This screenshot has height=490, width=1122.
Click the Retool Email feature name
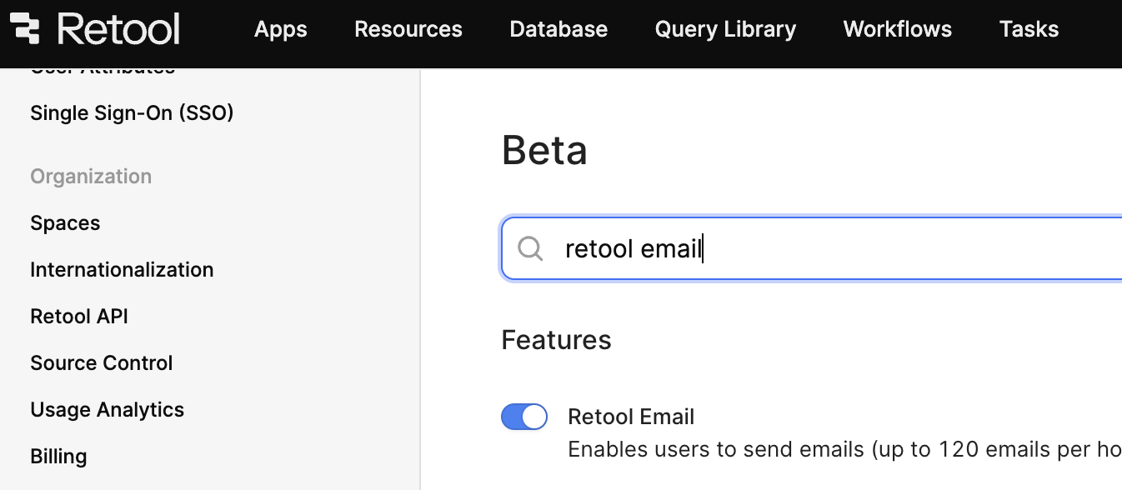[x=631, y=417]
